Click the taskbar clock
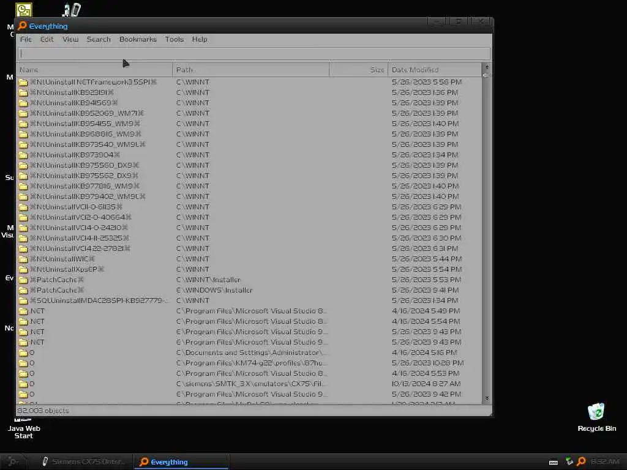The height and width of the screenshot is (470, 627). coord(604,461)
